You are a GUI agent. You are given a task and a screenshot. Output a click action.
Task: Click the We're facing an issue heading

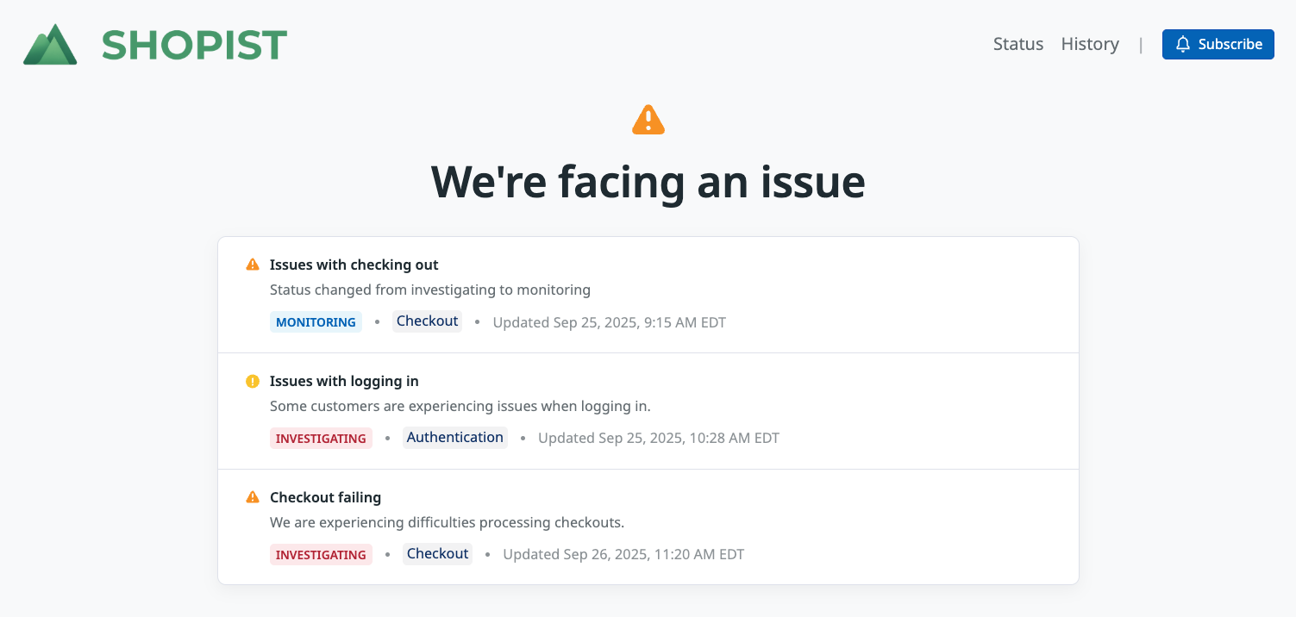[648, 181]
